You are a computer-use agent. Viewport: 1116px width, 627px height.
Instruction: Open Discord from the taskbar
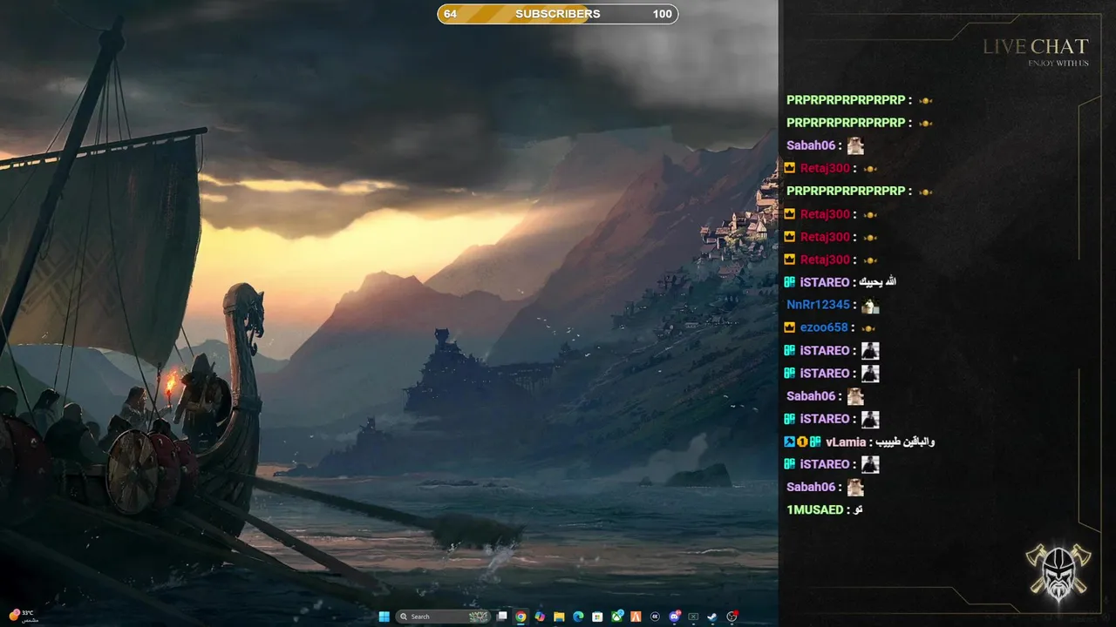[675, 617]
